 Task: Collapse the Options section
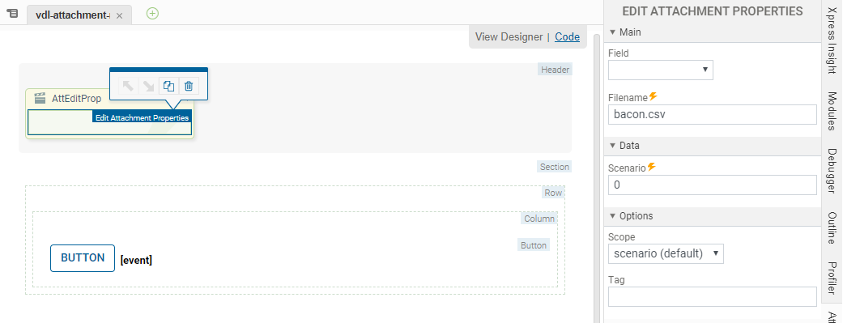(x=612, y=216)
